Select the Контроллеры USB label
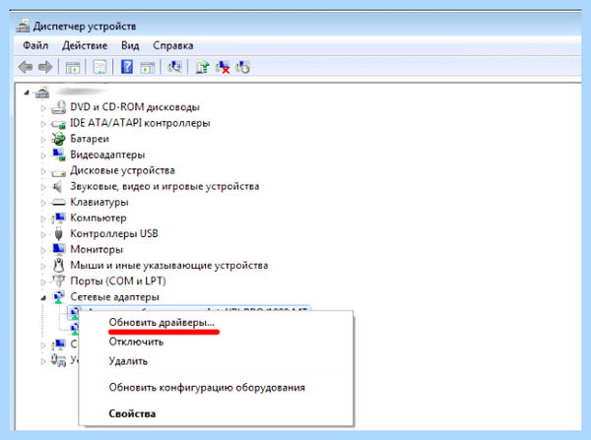The height and width of the screenshot is (440, 591). (114, 234)
